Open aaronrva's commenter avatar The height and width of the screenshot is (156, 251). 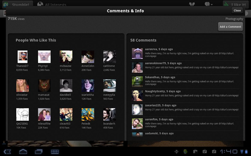tap(137, 54)
